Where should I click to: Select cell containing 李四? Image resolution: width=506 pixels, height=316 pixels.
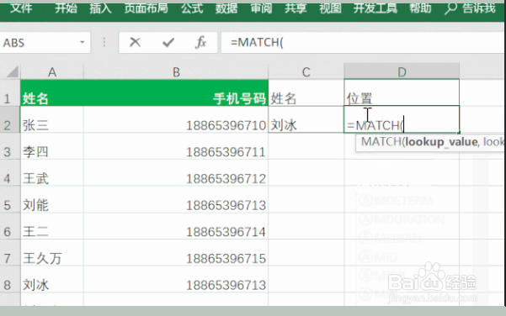click(52, 146)
